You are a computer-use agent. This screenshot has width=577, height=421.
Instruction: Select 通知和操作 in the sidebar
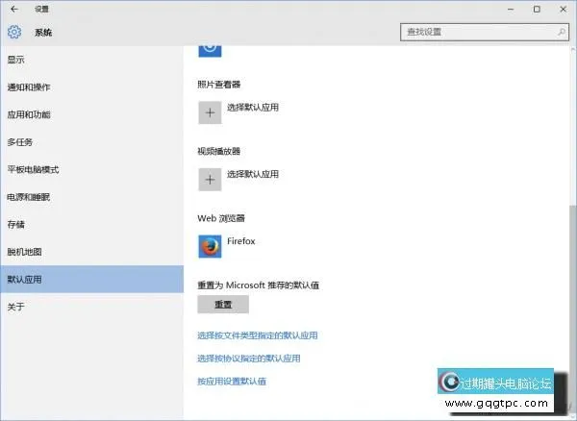pos(29,87)
